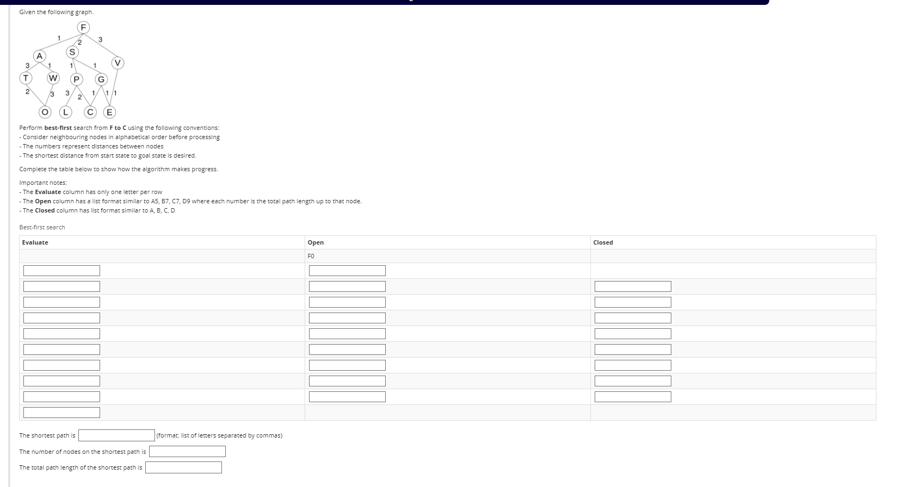This screenshot has width=914, height=487.
Task: Focus the sixth Open column input box
Action: (x=347, y=349)
